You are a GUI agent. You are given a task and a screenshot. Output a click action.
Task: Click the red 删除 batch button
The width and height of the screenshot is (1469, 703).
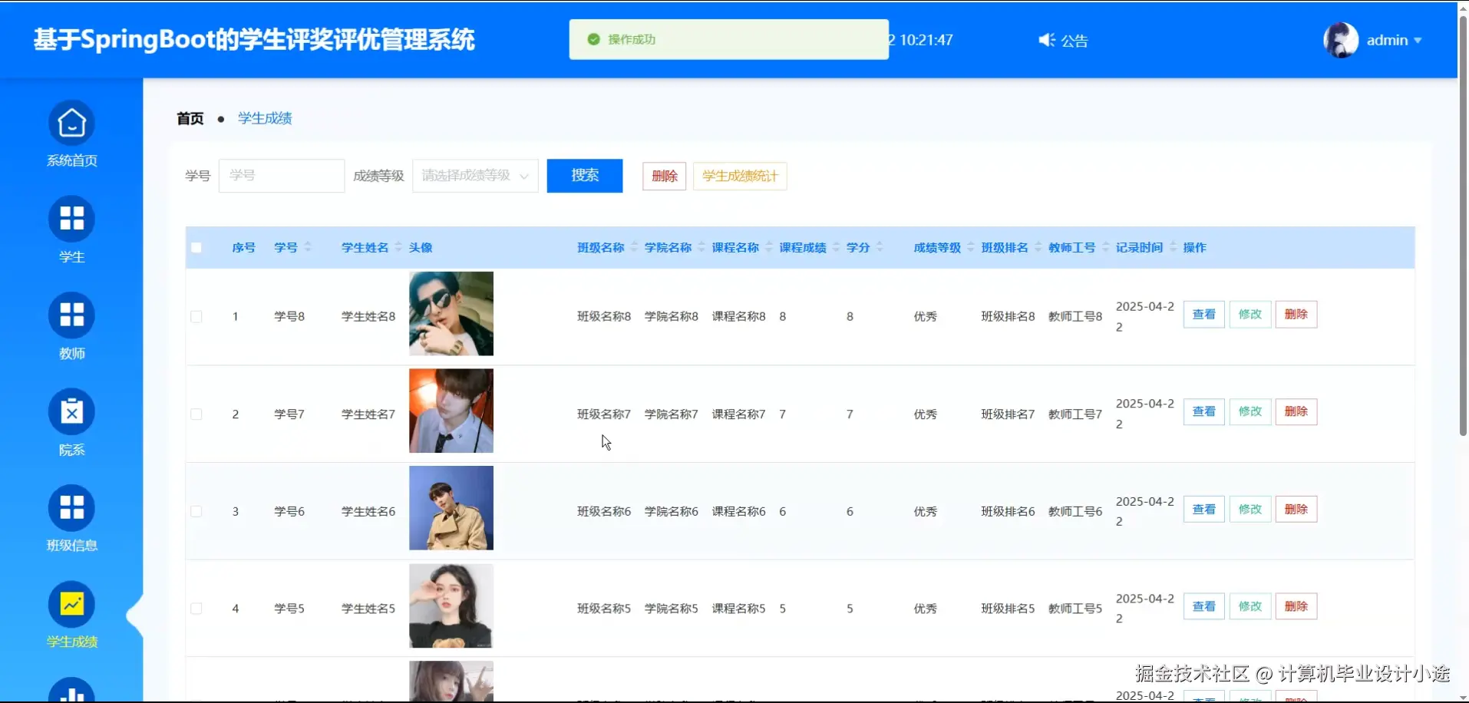pos(665,177)
